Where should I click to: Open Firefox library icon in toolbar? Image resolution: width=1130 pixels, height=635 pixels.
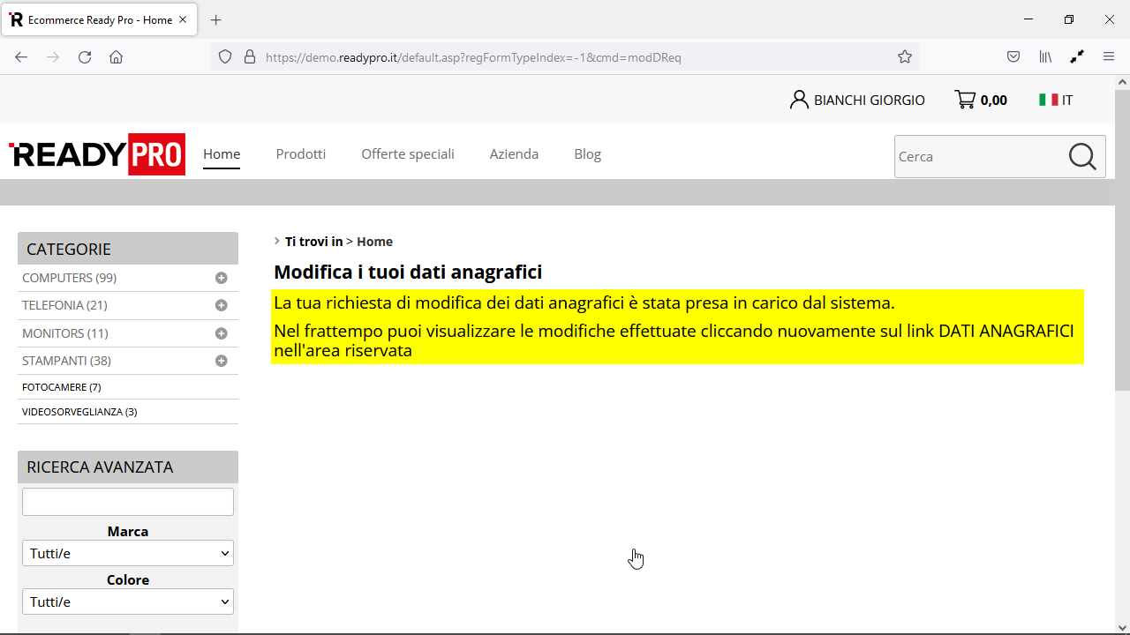(1045, 56)
